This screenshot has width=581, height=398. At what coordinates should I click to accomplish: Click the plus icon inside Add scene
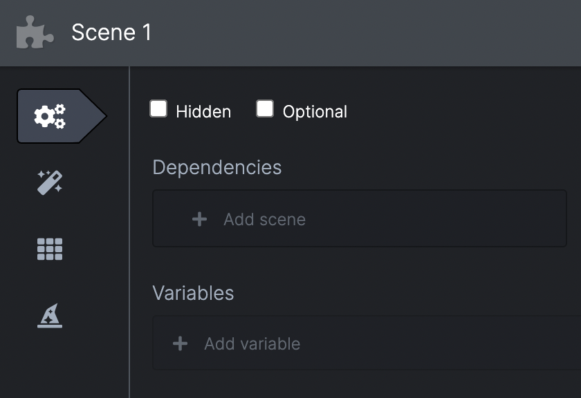pos(199,218)
